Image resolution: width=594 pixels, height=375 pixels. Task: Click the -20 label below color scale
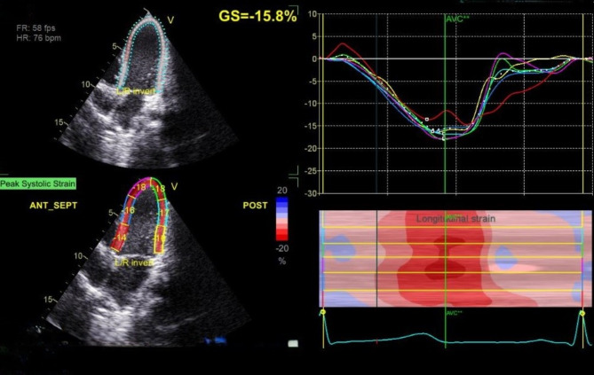click(282, 248)
